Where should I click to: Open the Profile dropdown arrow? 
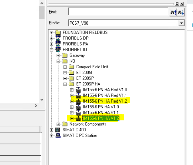pos(181,23)
